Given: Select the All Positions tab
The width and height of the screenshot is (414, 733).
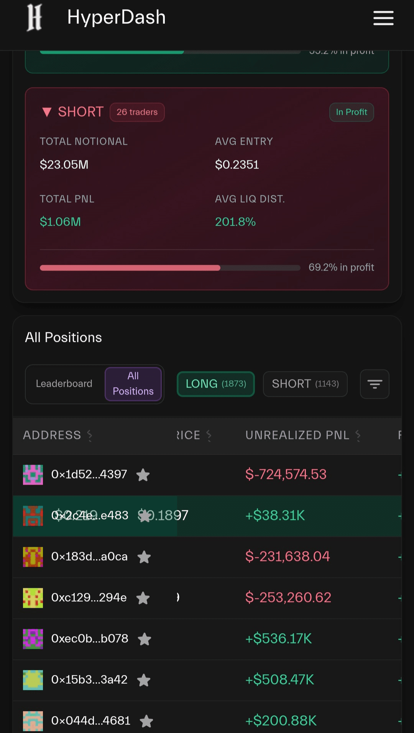Looking at the screenshot, I should (x=133, y=384).
